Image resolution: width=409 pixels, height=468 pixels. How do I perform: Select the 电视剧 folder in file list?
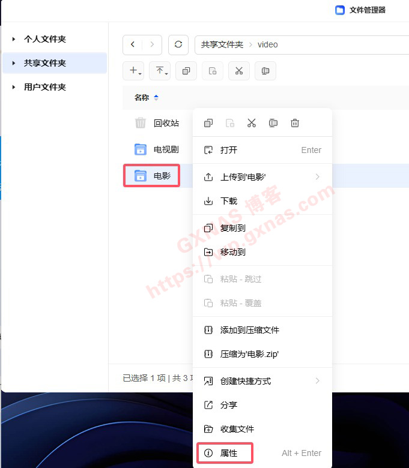tap(166, 149)
